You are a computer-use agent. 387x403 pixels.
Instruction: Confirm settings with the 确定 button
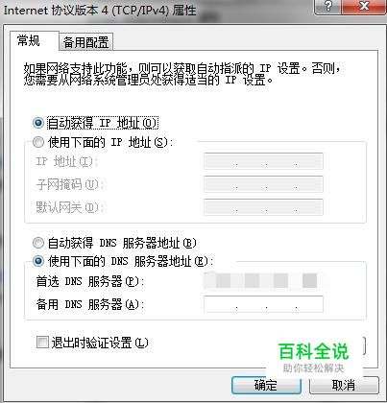pos(266,385)
